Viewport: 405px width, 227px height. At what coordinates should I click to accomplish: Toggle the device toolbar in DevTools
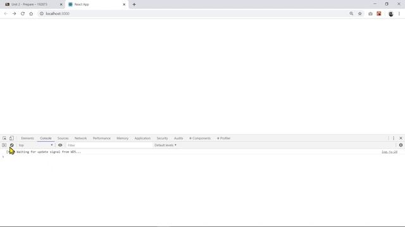click(x=11, y=138)
